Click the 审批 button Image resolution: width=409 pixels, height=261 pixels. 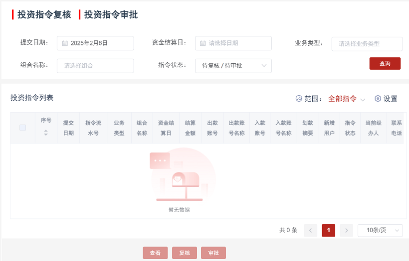[x=213, y=253]
